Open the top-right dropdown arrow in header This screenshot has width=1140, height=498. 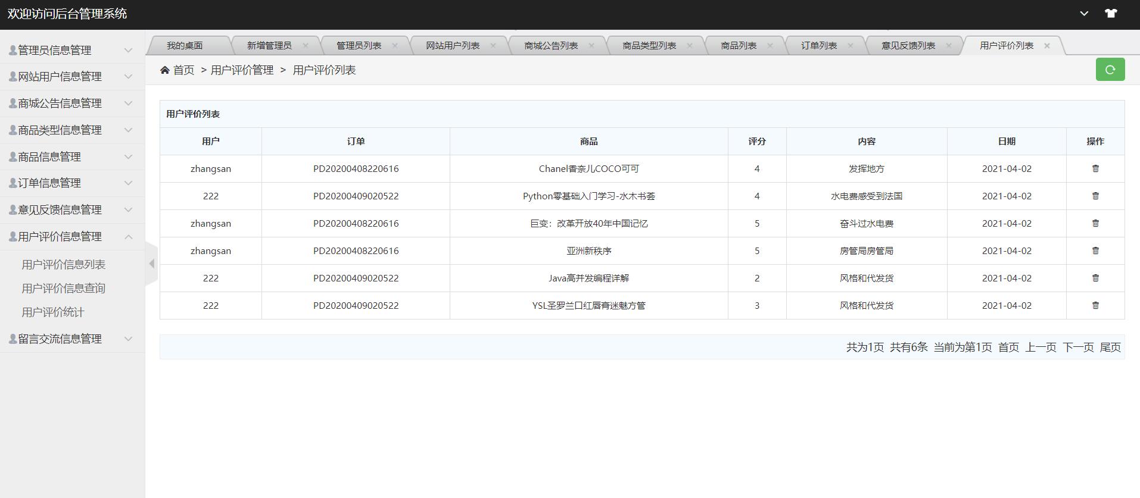[1084, 13]
